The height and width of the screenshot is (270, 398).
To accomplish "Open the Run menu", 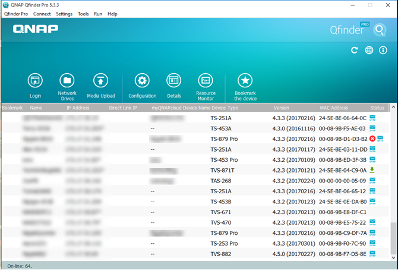I will 98,14.
